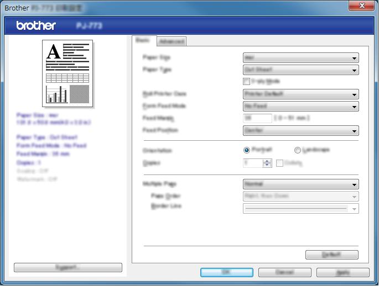Increase copies with the up arrow

pyautogui.click(x=267, y=161)
